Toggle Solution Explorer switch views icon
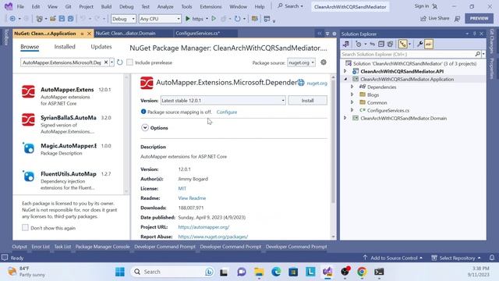499x281 pixels. (x=346, y=44)
